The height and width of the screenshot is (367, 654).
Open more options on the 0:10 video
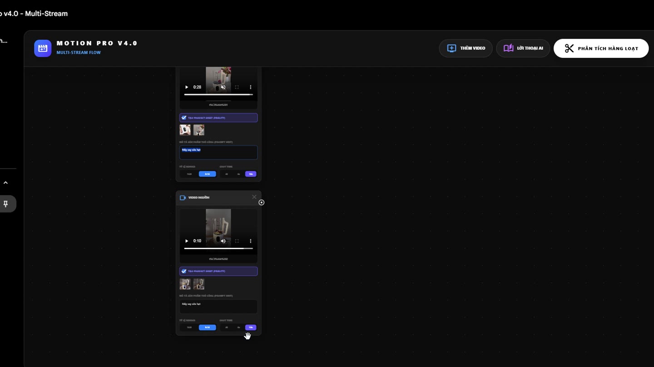[250, 241]
